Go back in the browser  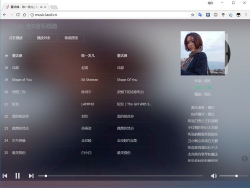pos(4,14)
